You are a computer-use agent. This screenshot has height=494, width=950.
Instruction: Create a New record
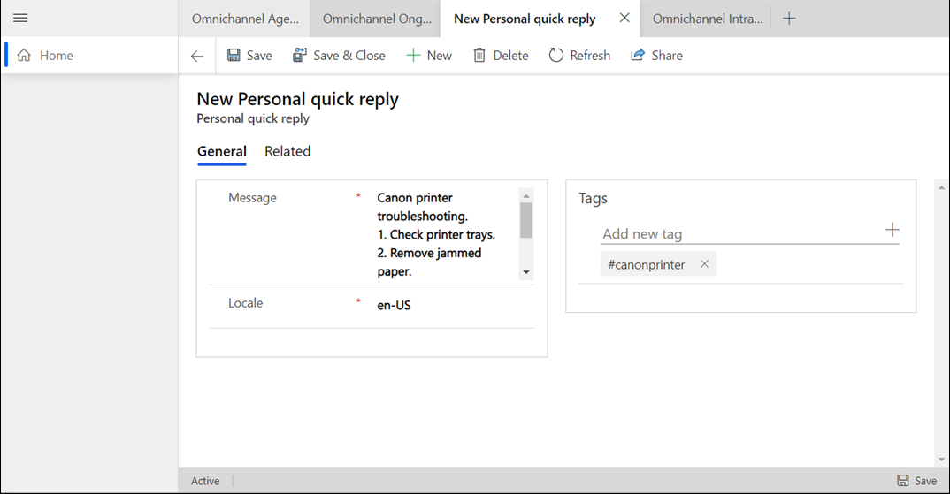(x=429, y=56)
